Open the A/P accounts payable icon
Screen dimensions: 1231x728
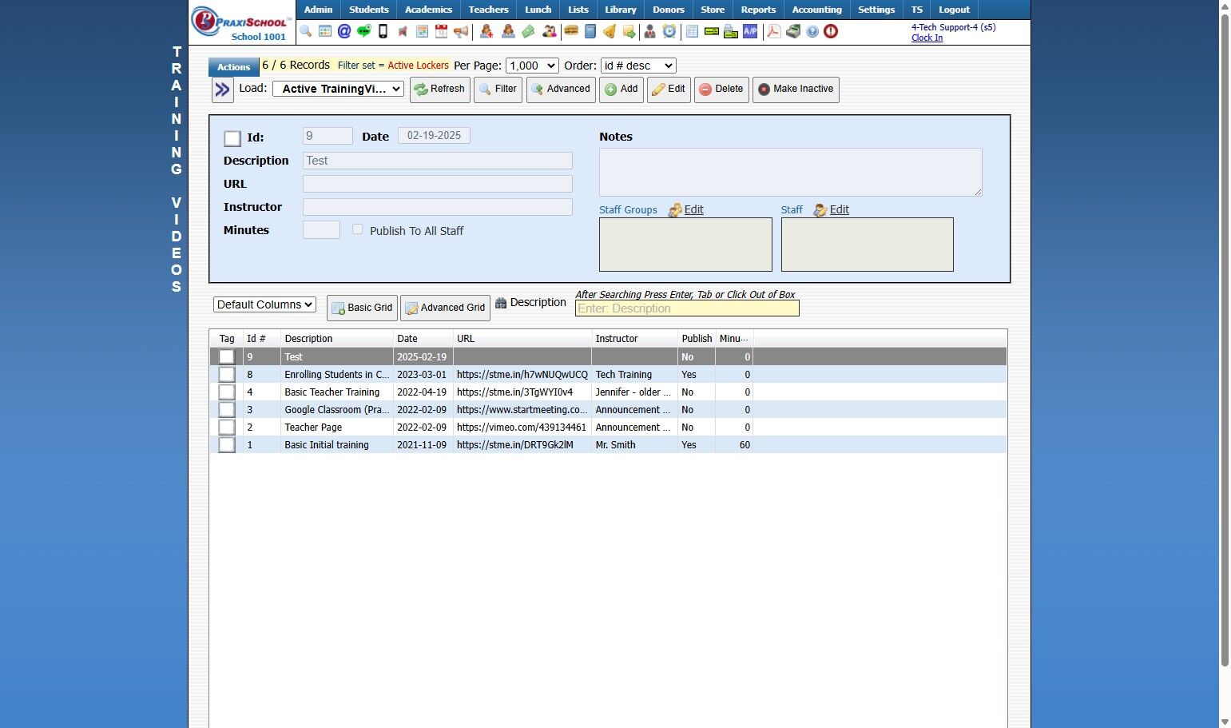click(x=750, y=31)
